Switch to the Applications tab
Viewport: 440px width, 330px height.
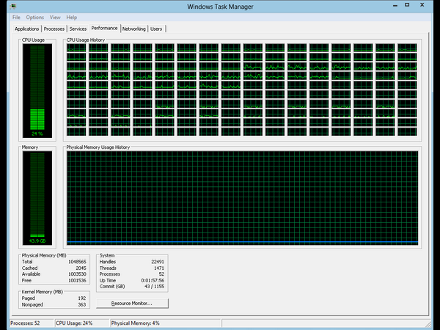coord(28,29)
